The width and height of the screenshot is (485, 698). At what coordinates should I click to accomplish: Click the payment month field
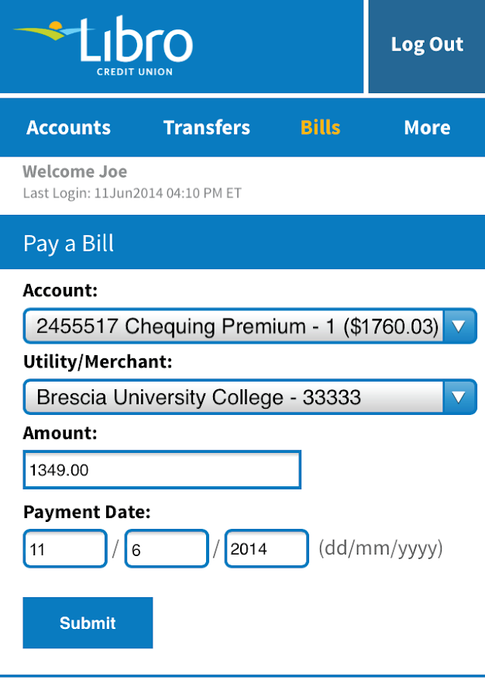point(167,549)
